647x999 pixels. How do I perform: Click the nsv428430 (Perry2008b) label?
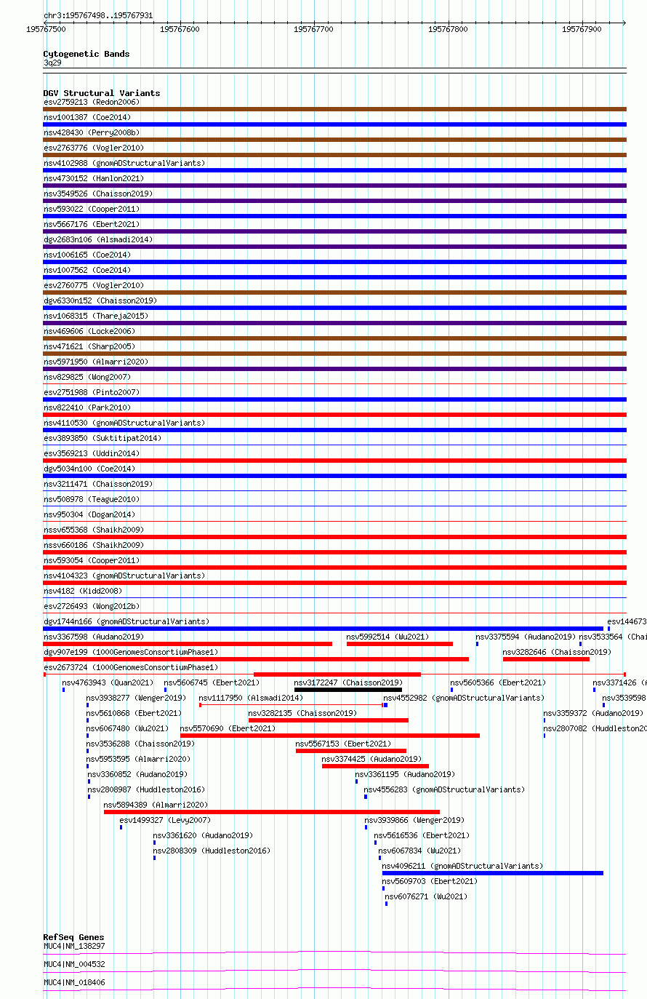pyautogui.click(x=92, y=132)
